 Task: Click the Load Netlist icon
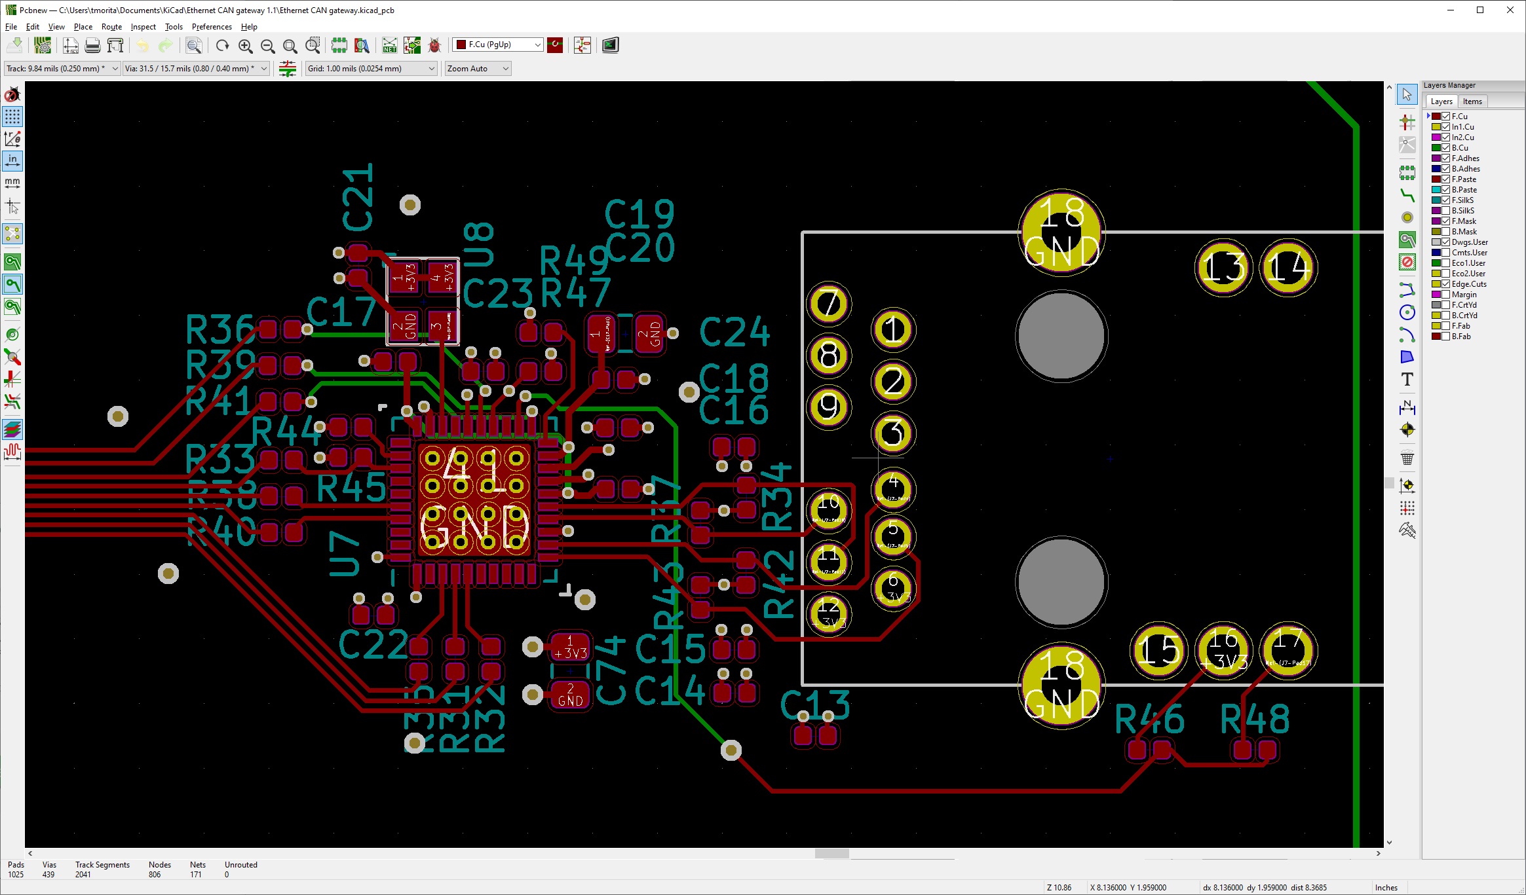[390, 45]
